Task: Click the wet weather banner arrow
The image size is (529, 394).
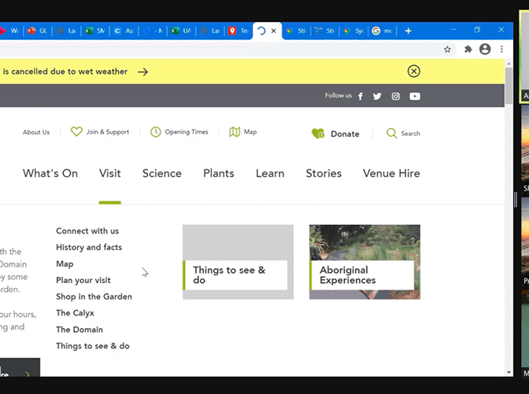Action: (x=142, y=72)
